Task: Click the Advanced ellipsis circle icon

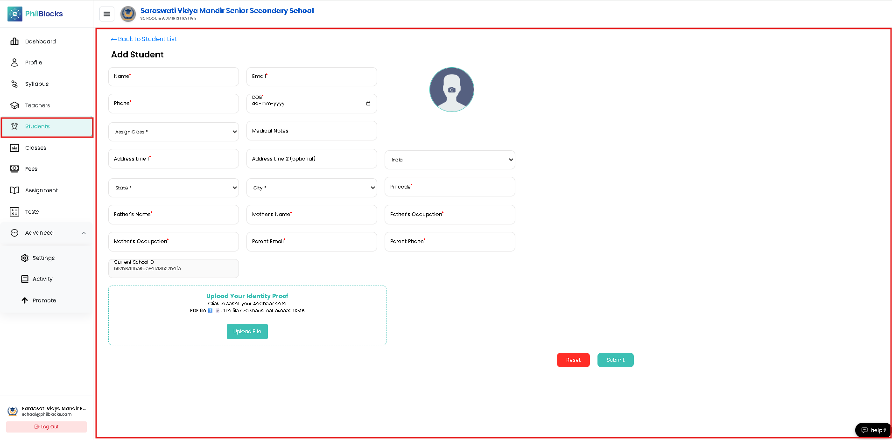Action: click(x=14, y=233)
